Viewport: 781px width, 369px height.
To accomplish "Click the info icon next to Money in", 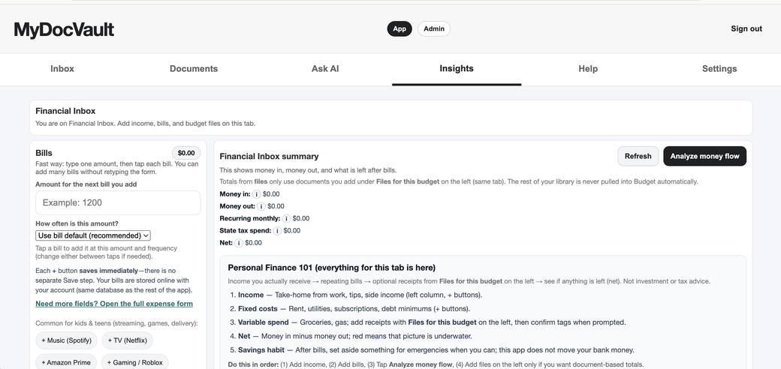I will pos(257,194).
